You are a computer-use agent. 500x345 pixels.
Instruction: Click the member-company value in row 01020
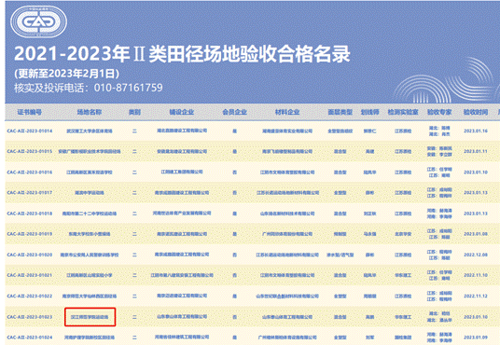[x=235, y=255]
